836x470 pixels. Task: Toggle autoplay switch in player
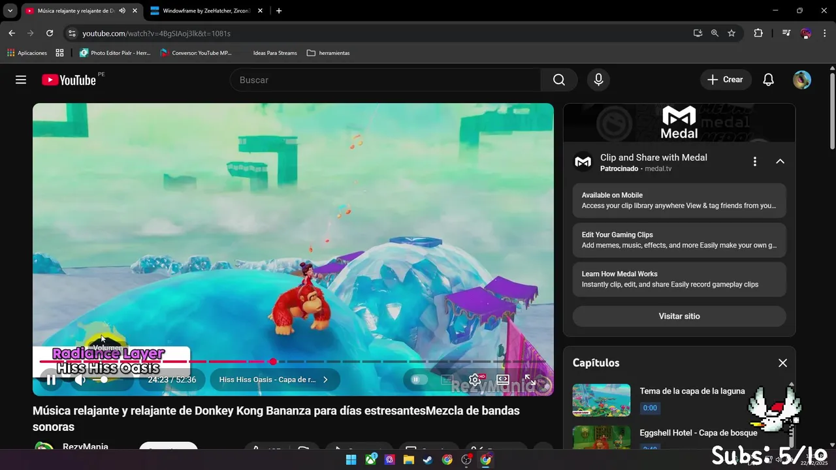pyautogui.click(x=419, y=379)
